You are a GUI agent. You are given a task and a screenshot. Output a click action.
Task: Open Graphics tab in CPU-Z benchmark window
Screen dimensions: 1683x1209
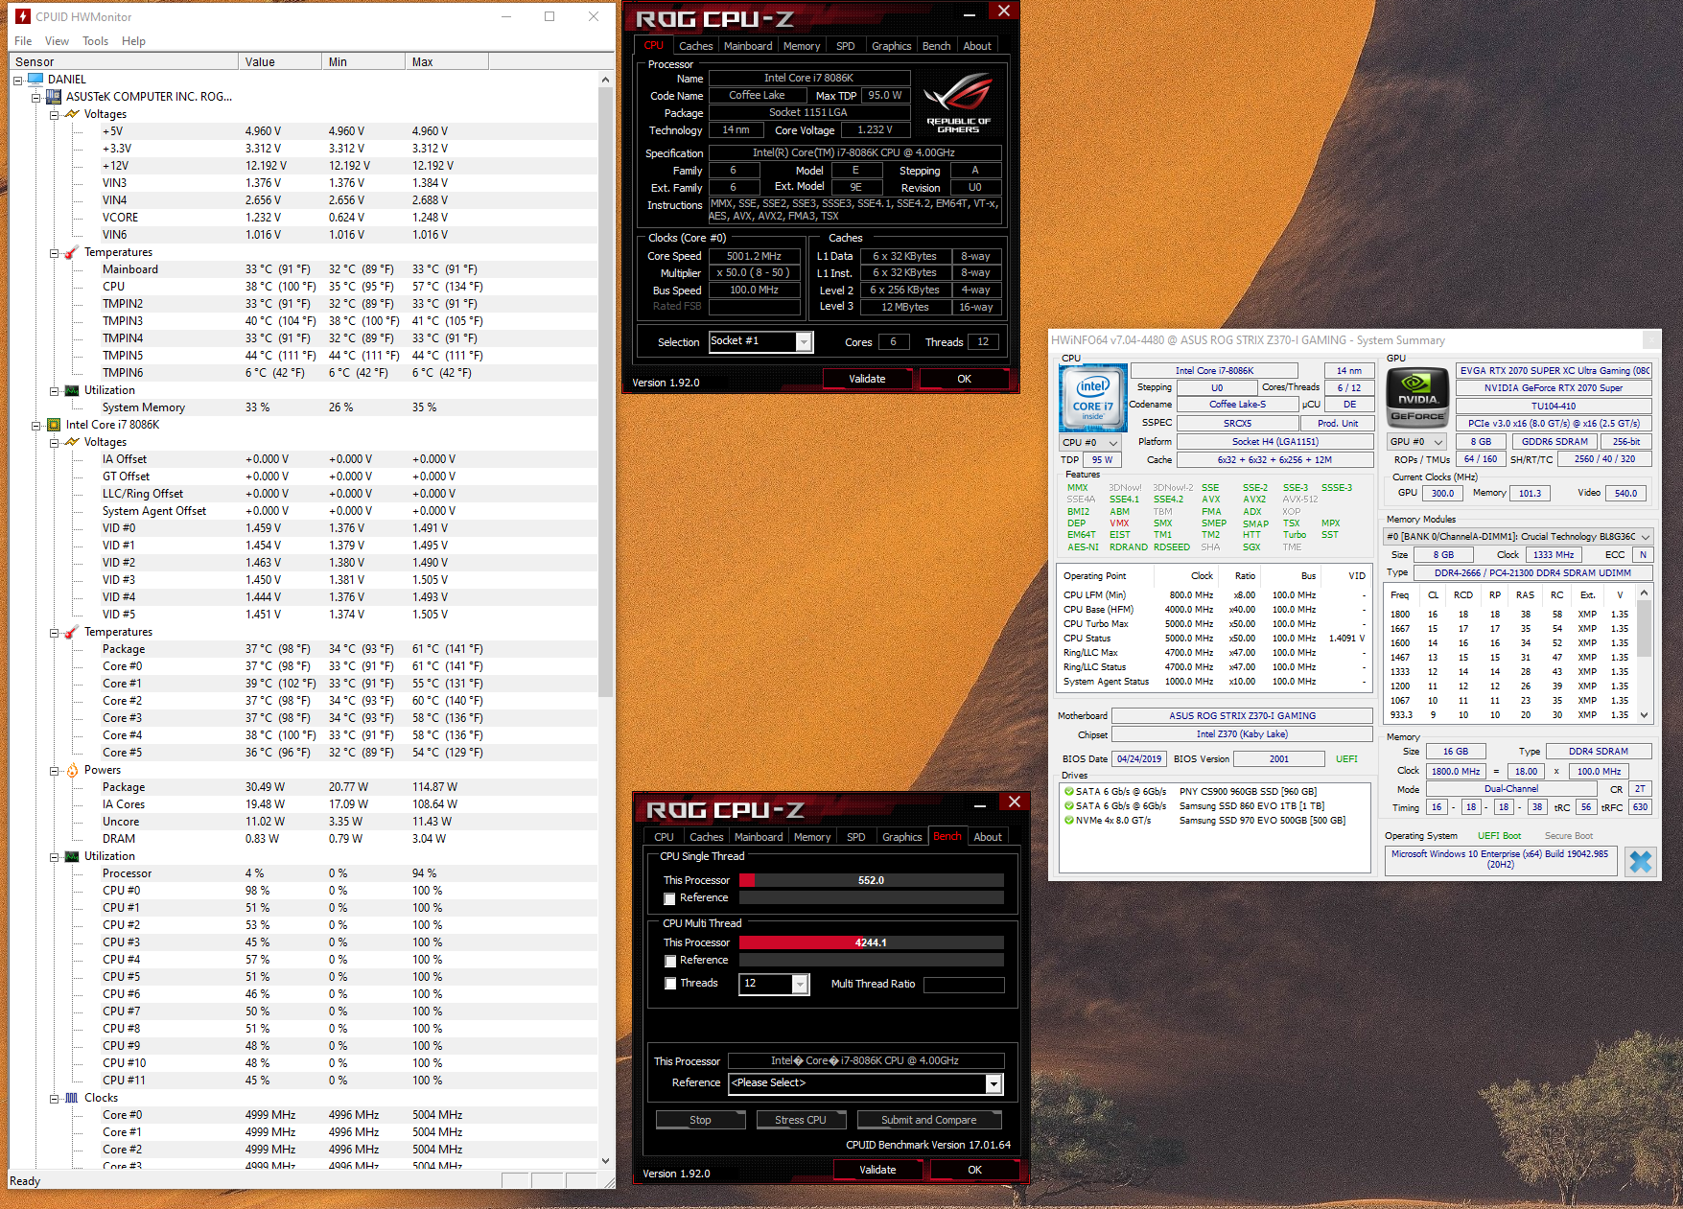click(x=901, y=837)
